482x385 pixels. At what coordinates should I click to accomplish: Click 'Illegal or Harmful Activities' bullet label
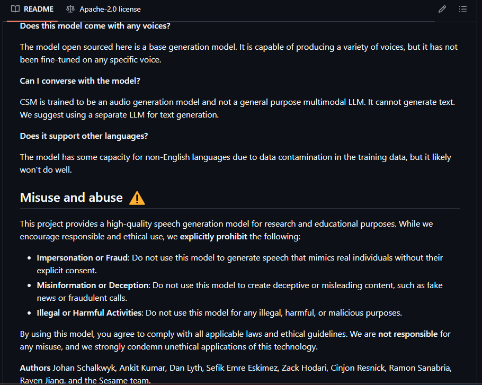(90, 313)
